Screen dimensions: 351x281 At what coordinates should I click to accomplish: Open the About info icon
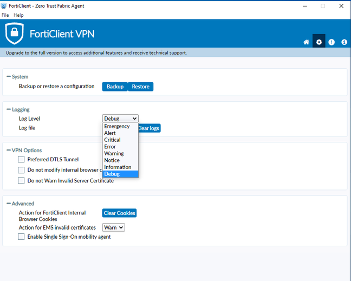coord(344,42)
